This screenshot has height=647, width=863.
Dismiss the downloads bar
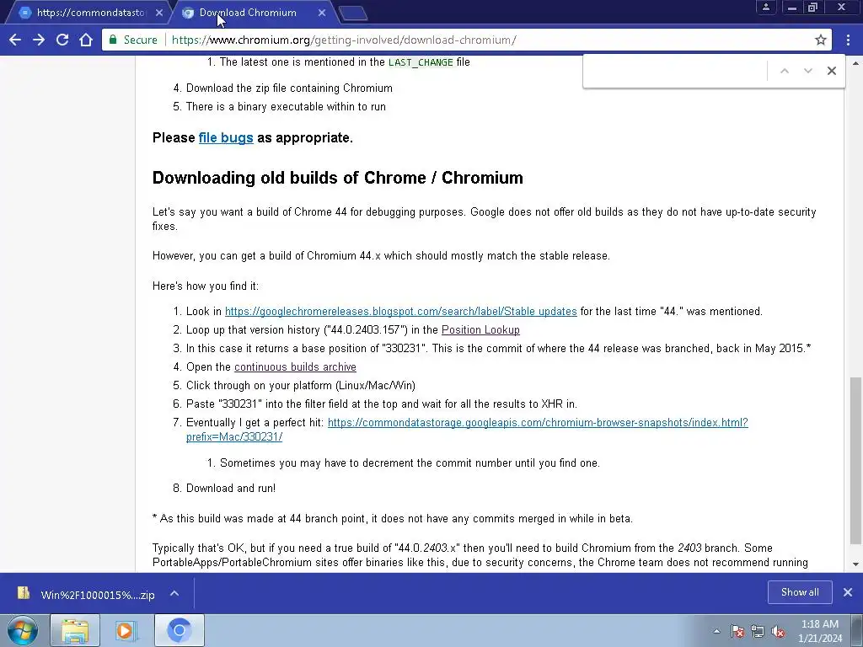[x=848, y=592]
